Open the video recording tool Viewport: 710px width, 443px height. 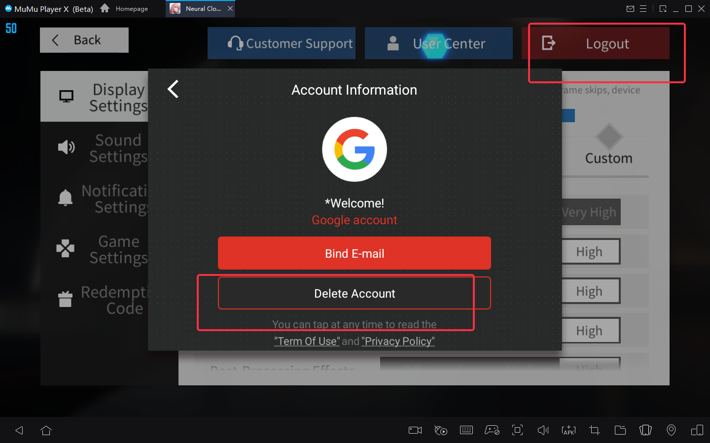click(415, 430)
